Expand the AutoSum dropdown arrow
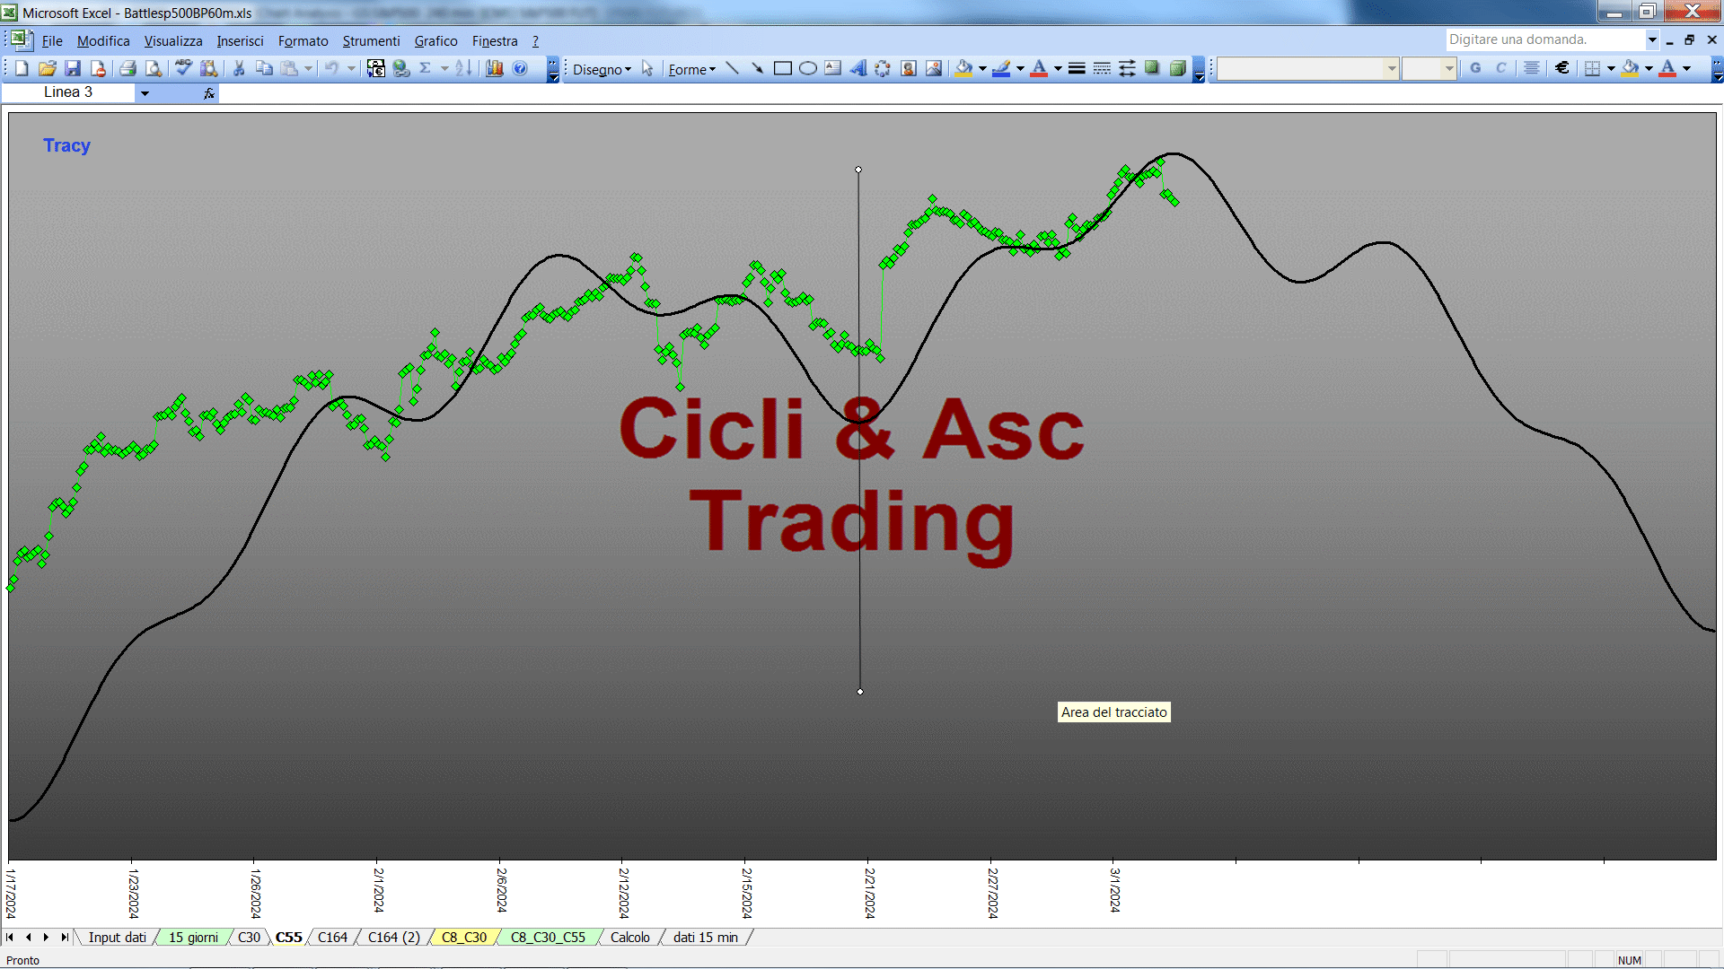1724x969 pixels. [x=444, y=68]
